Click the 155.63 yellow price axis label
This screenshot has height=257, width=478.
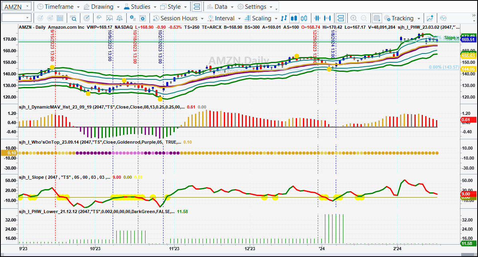point(468,56)
